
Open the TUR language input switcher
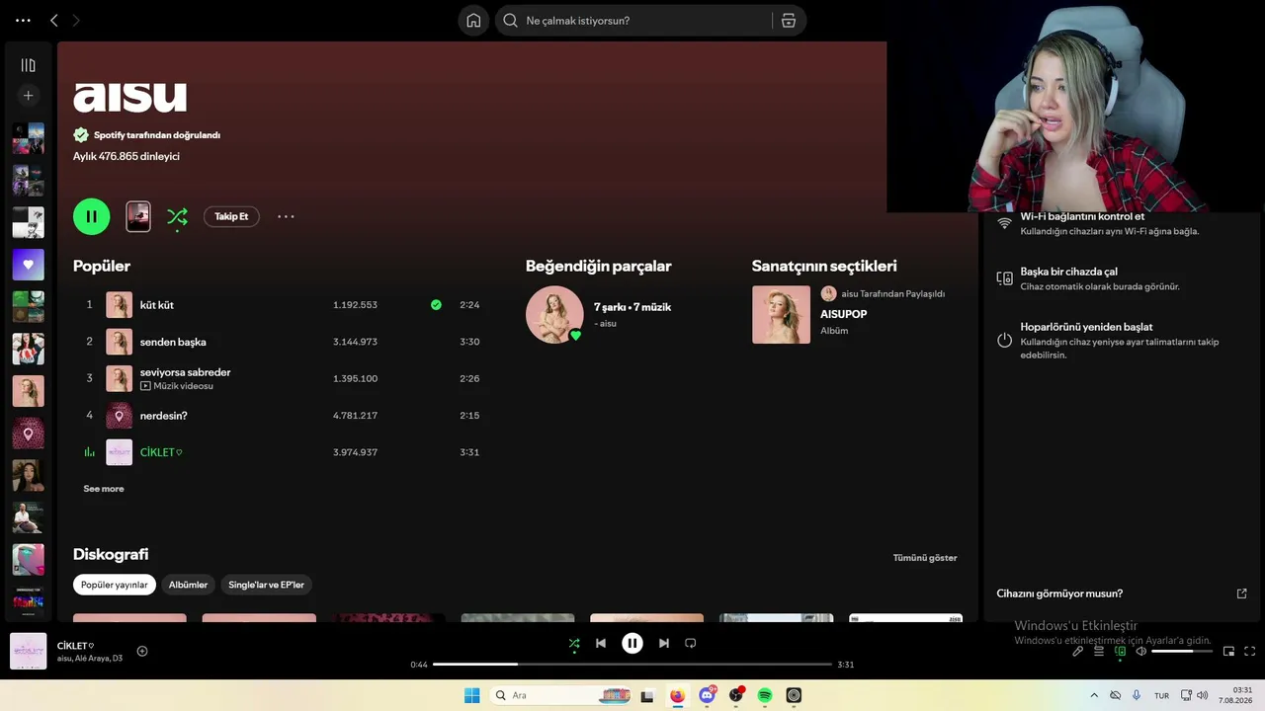[x=1162, y=695]
